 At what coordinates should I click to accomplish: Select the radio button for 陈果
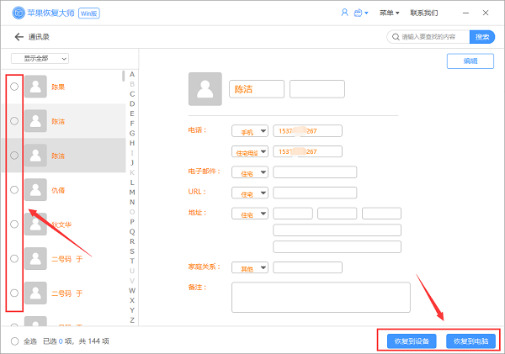tap(14, 87)
